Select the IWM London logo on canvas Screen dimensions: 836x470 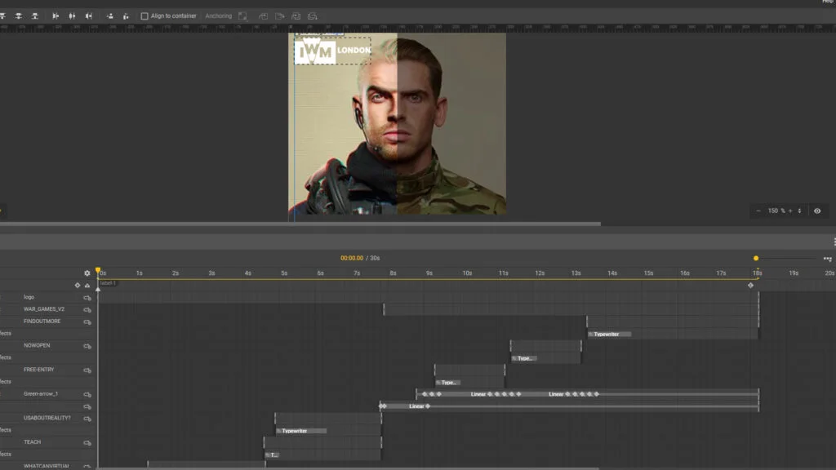click(x=333, y=51)
